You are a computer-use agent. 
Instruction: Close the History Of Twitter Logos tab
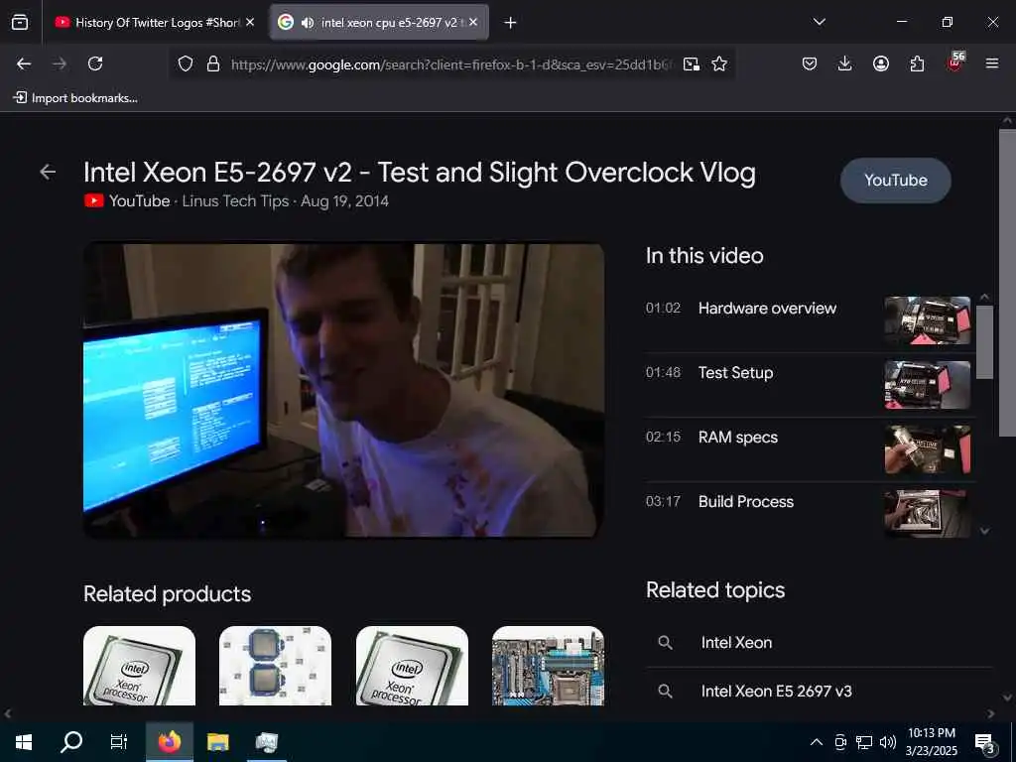[250, 22]
